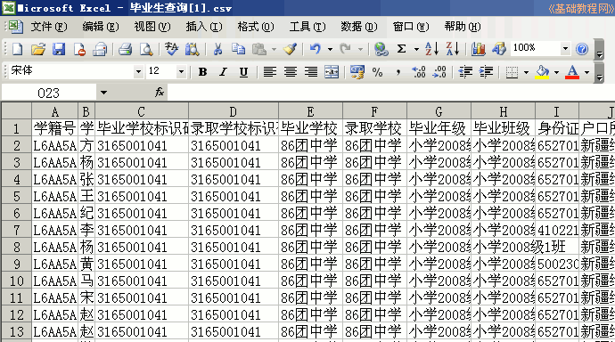The height and width of the screenshot is (342, 615).
Task: Click the Undo arrow icon
Action: [316, 49]
